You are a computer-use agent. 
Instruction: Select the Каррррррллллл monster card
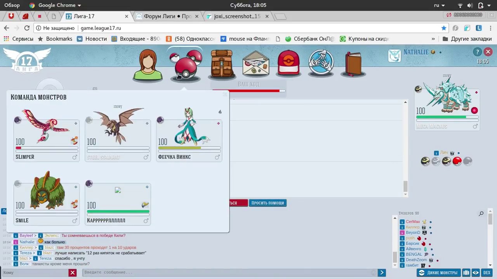[118, 204]
